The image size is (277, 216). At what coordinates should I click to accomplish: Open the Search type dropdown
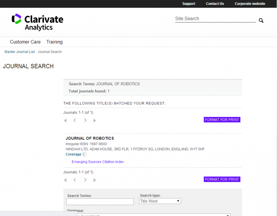[160, 201]
